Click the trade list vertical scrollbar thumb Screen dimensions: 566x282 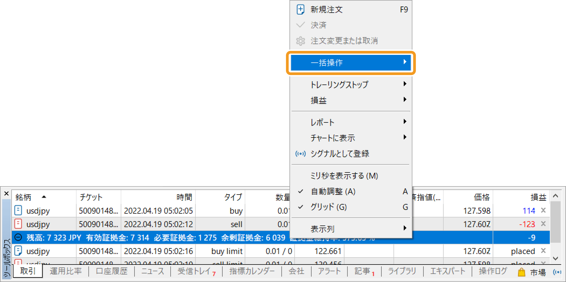pos(555,222)
